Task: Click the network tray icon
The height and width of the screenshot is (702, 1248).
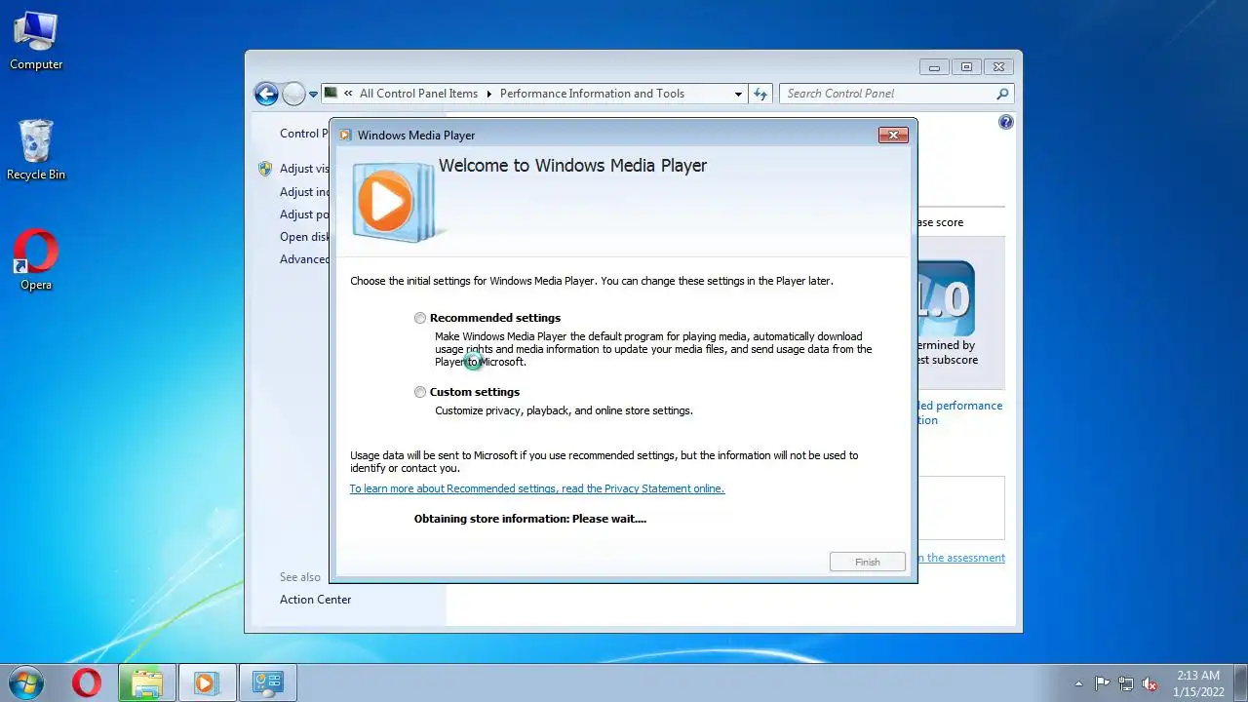Action: click(1126, 683)
